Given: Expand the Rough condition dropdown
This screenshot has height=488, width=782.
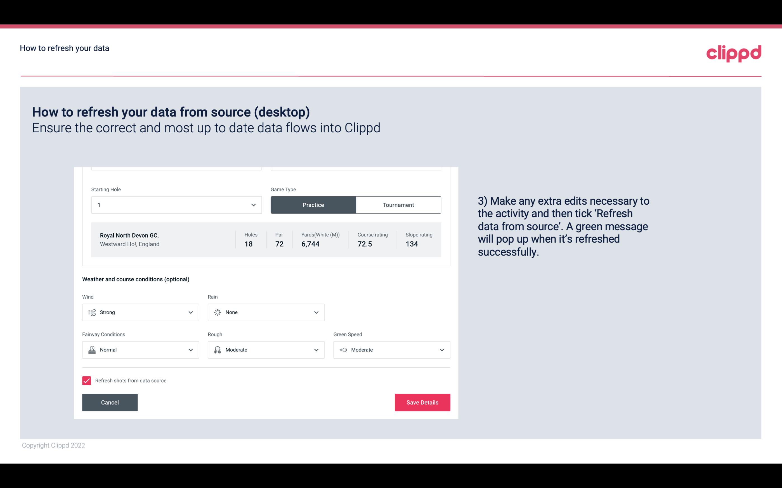Looking at the screenshot, I should point(316,350).
